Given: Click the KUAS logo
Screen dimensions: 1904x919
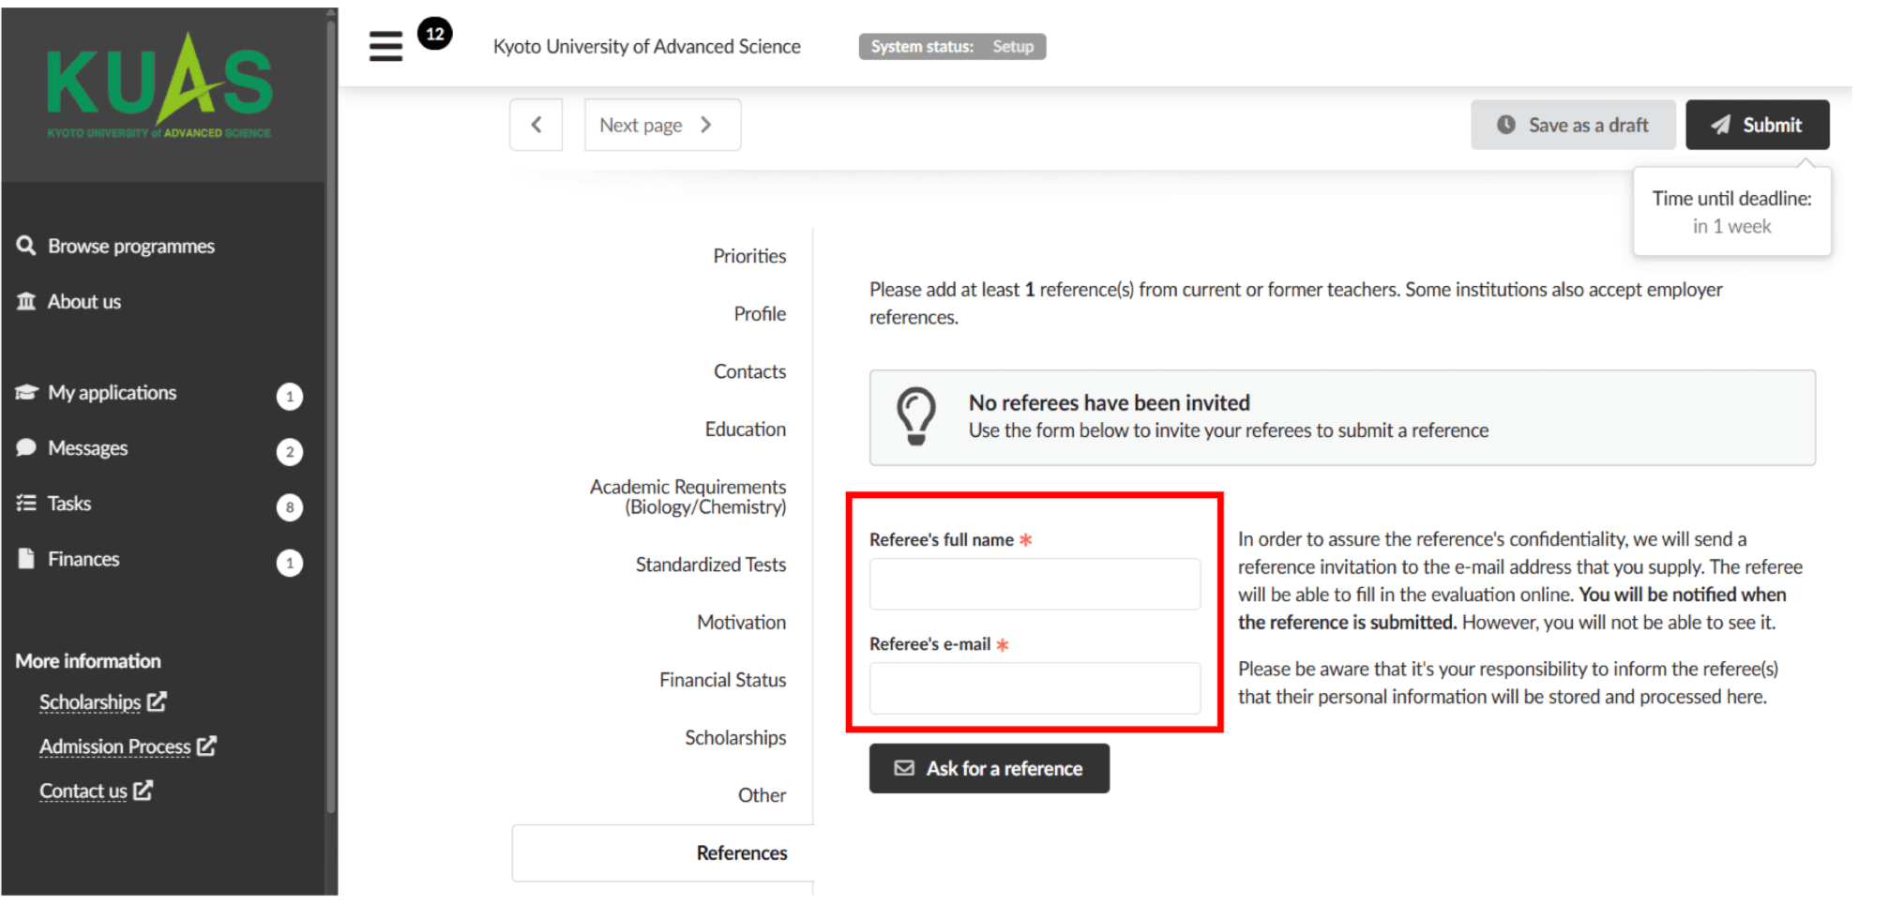Looking at the screenshot, I should click(159, 87).
